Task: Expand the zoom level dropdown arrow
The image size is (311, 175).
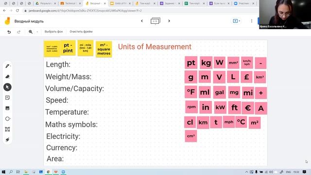Action: click(x=37, y=32)
